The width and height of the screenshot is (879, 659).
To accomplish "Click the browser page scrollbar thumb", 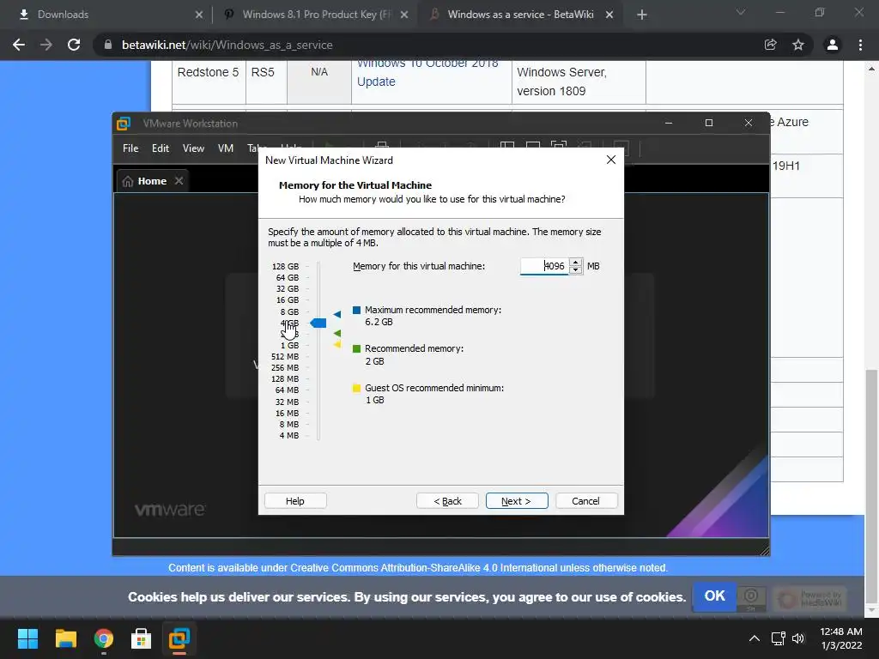I will pos(871,485).
